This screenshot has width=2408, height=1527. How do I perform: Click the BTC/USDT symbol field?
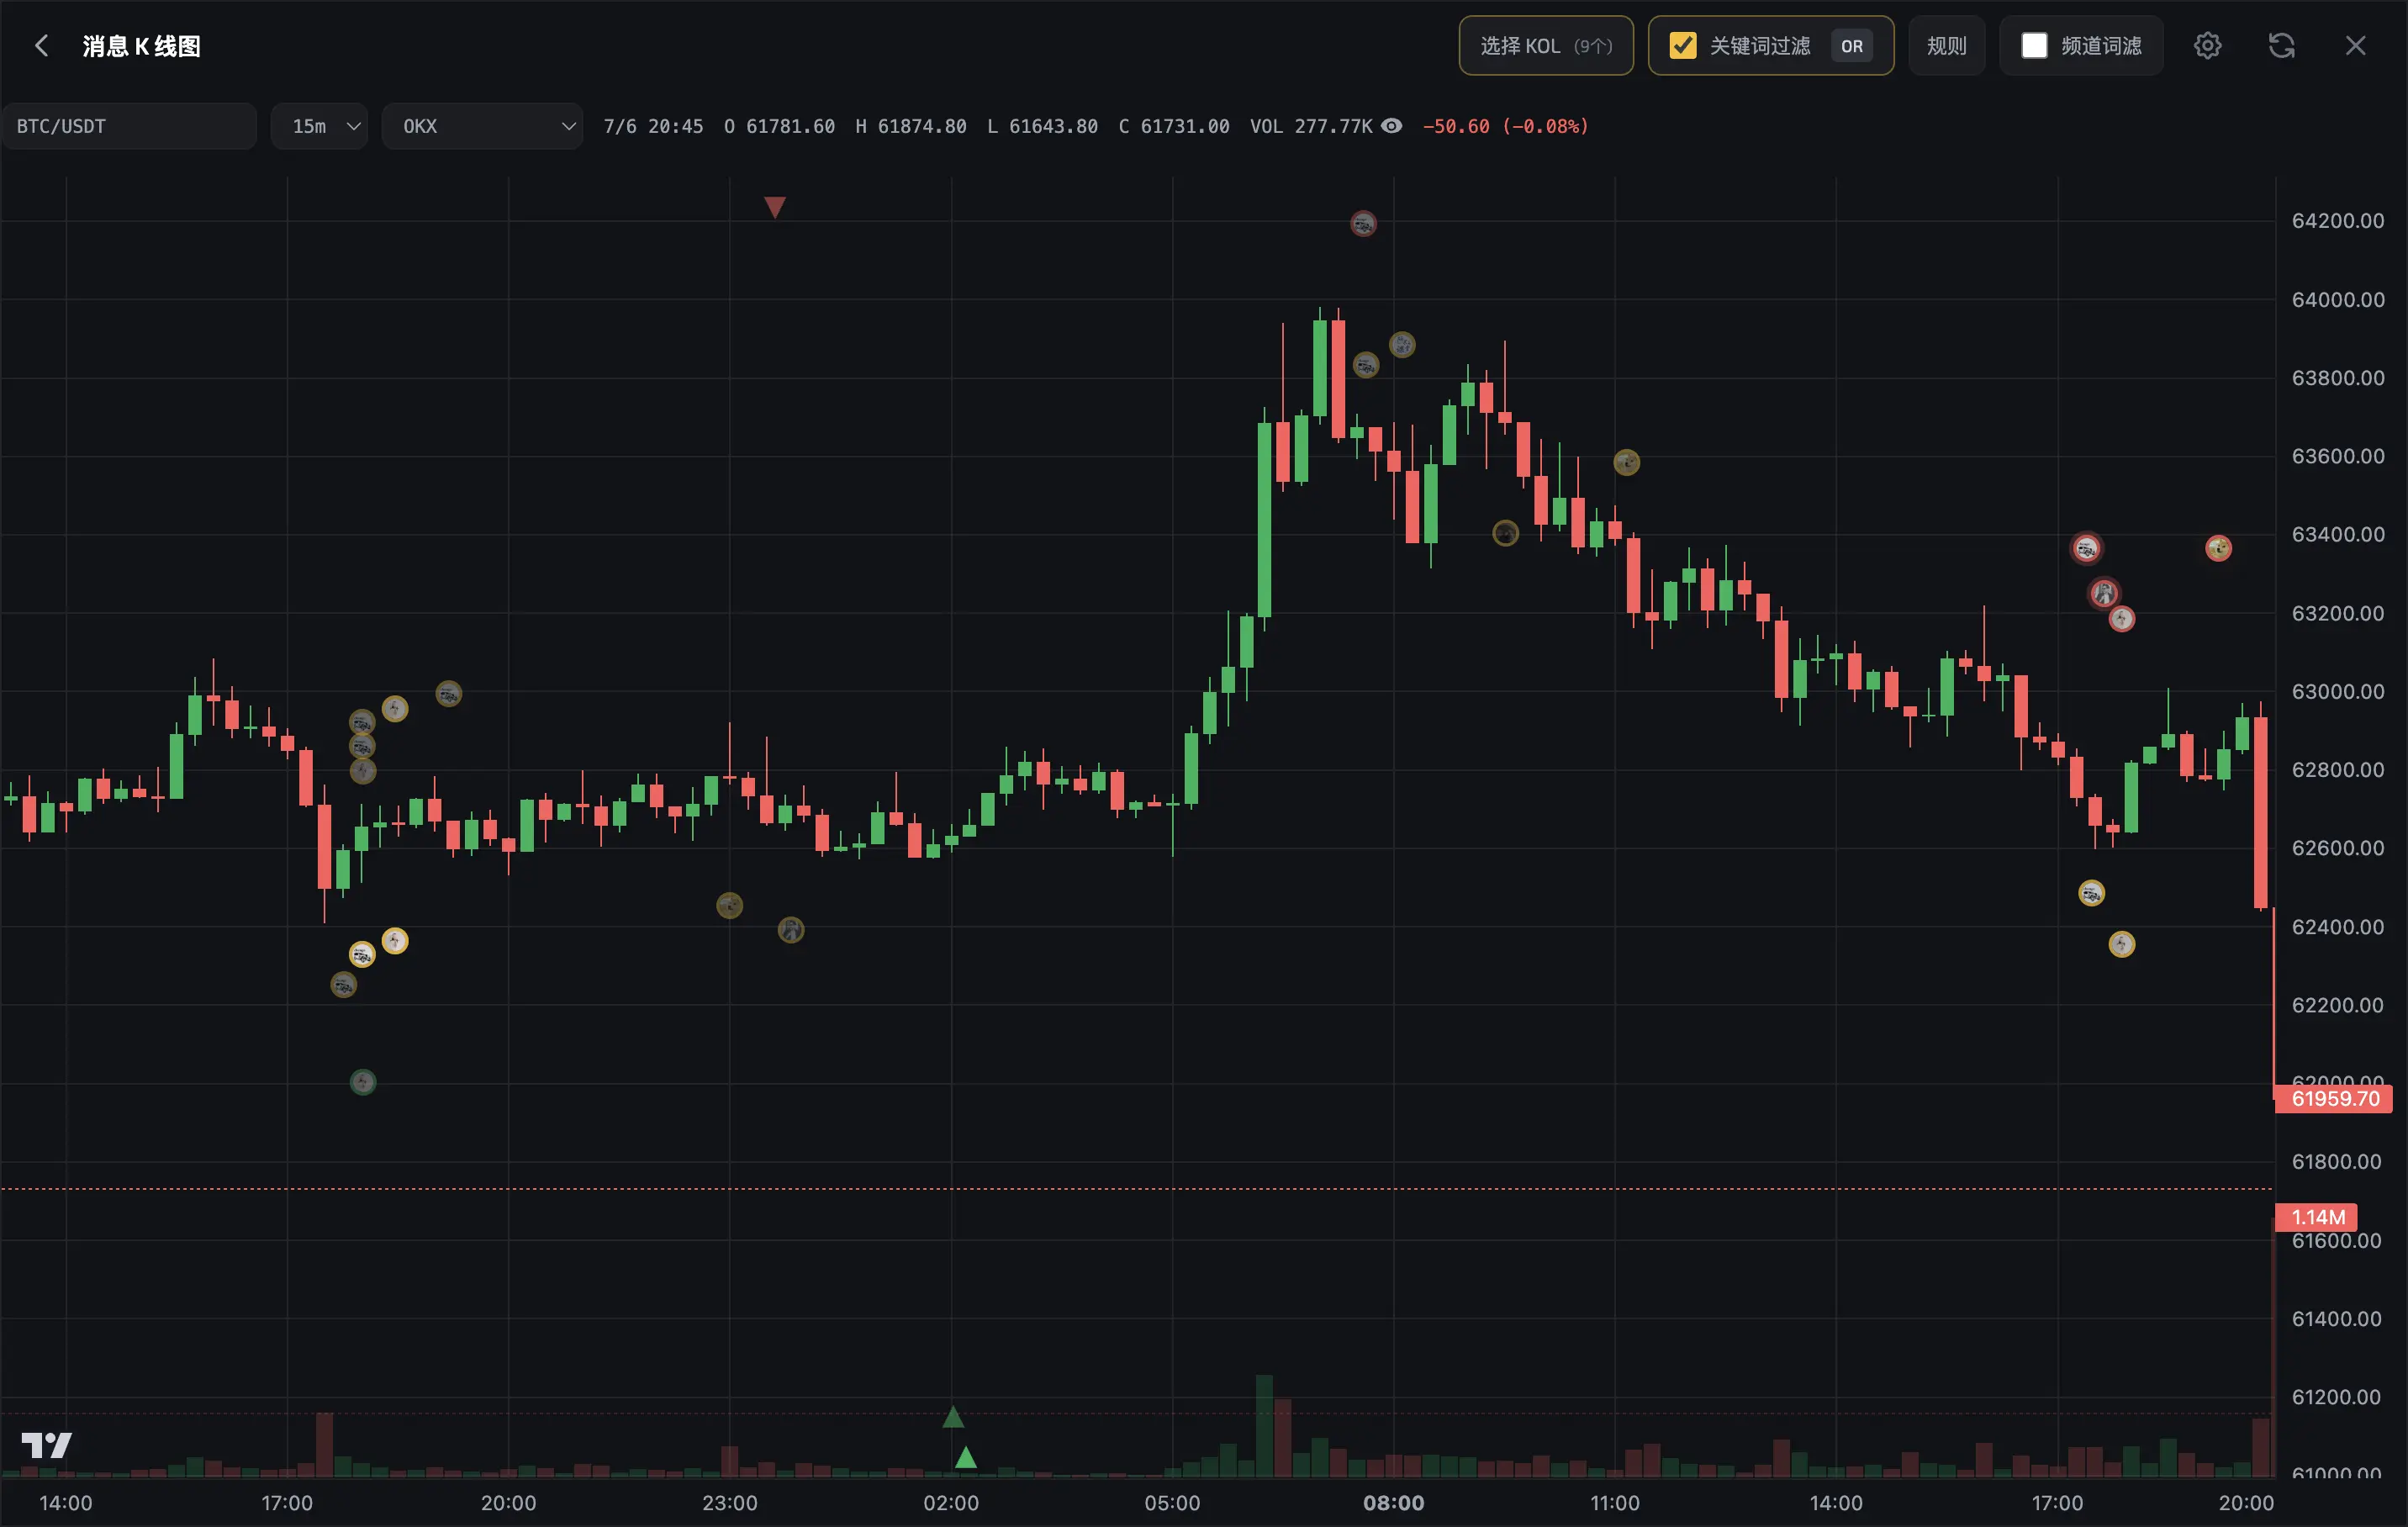point(129,126)
